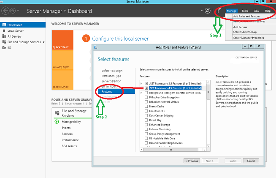This screenshot has height=178, width=276.
Task: Check IIS Hostable Web Core
Action: [146, 138]
